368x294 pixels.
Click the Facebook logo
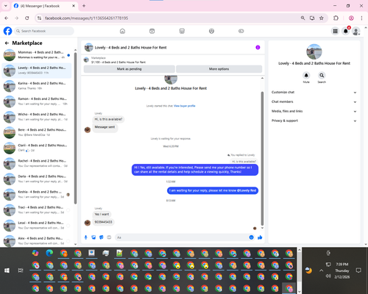pyautogui.click(x=7, y=31)
